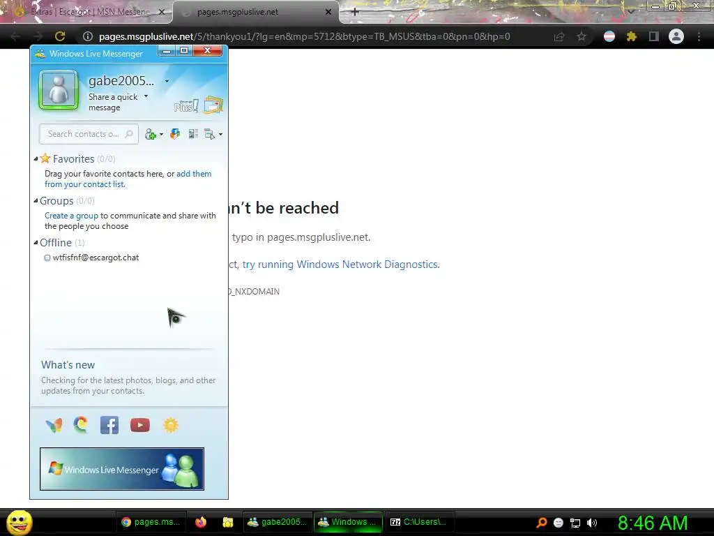
Task: Switch to gabe2005 Messenger taskbar button
Action: 278,522
